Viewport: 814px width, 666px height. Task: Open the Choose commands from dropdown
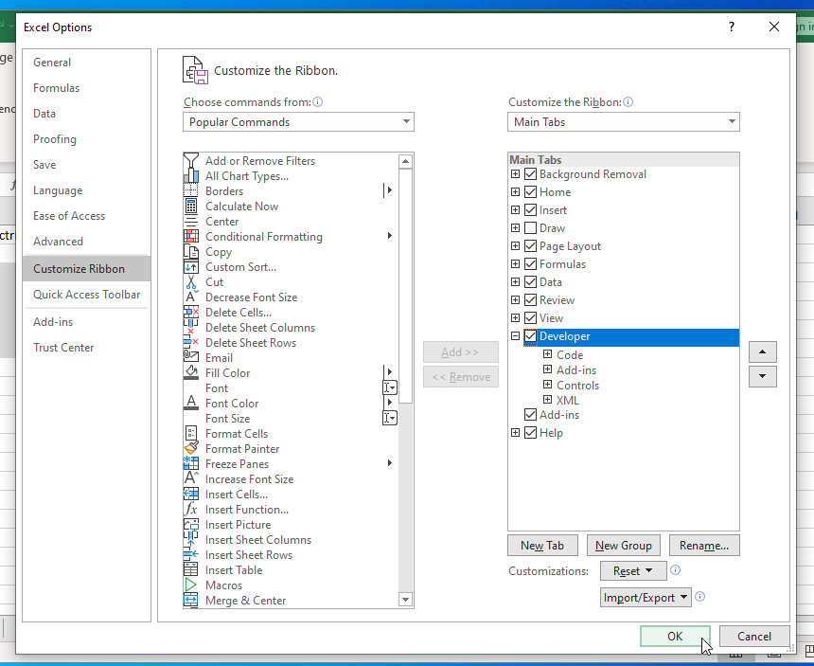click(298, 122)
